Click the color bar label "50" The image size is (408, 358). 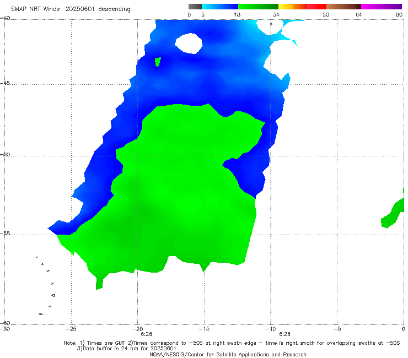click(326, 14)
